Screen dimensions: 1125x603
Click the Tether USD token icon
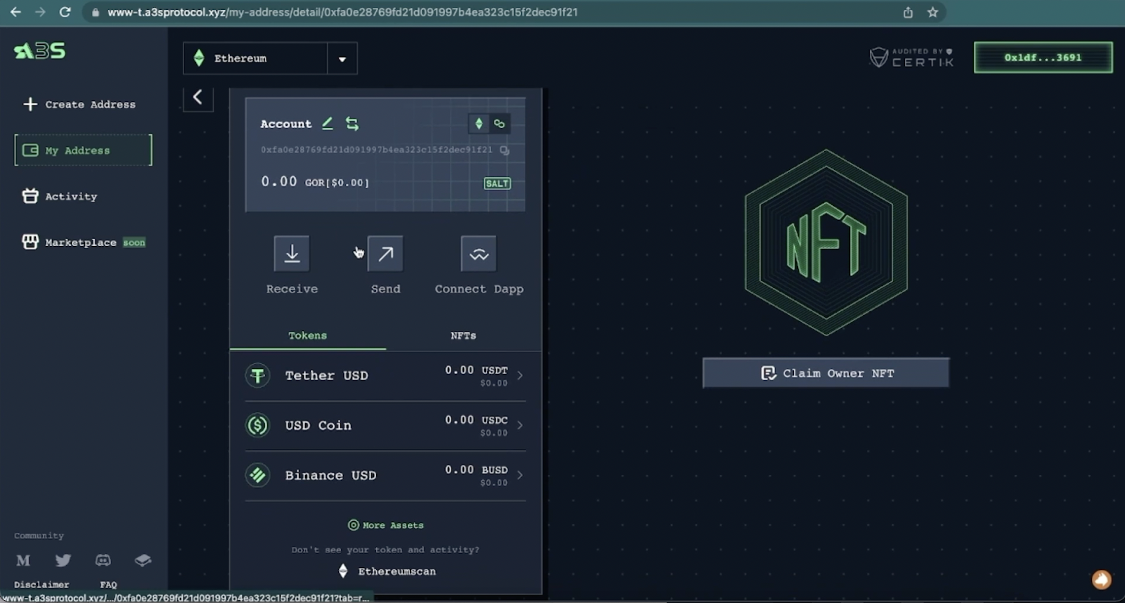coord(258,375)
